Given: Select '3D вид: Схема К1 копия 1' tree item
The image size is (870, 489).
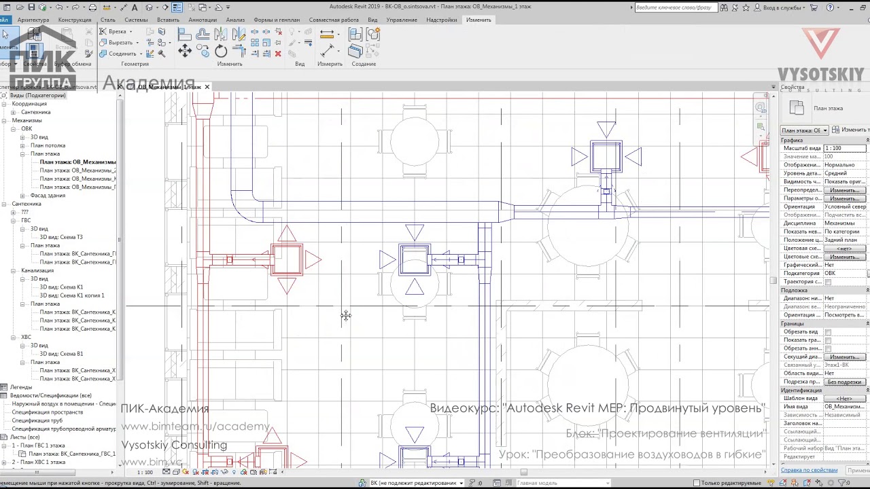Looking at the screenshot, I should (72, 295).
